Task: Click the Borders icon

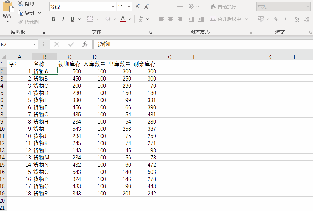Action: 90,19
